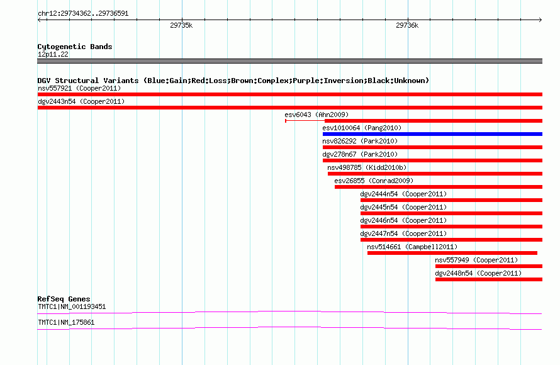Click the red dgv2445n54 loss bar
Viewport: 560px width, 365px height.
click(x=451, y=213)
